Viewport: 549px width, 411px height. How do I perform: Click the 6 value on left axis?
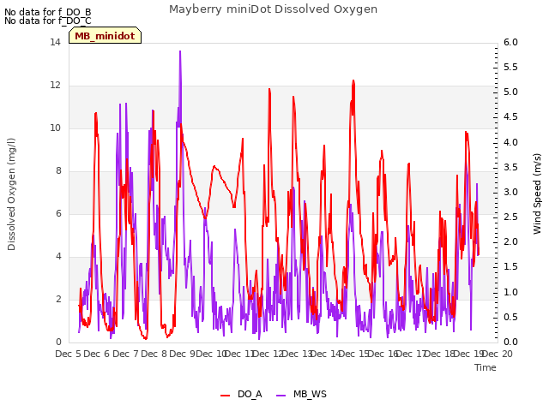tap(58, 214)
